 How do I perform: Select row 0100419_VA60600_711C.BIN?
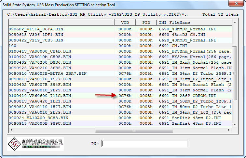pos(120,96)
